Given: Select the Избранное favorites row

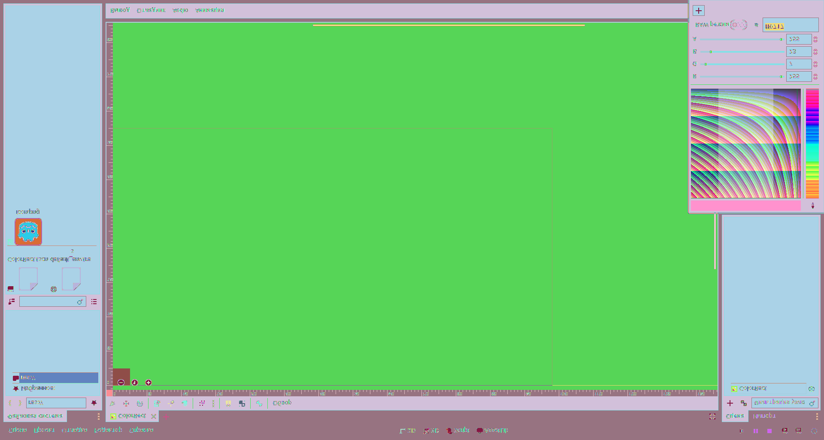Looking at the screenshot, I should 55,388.
